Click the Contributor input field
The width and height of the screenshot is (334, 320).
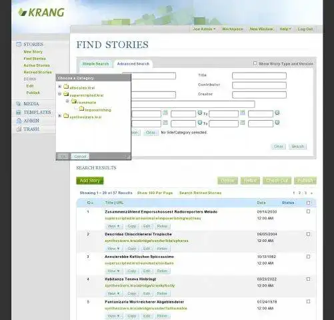pos(259,85)
